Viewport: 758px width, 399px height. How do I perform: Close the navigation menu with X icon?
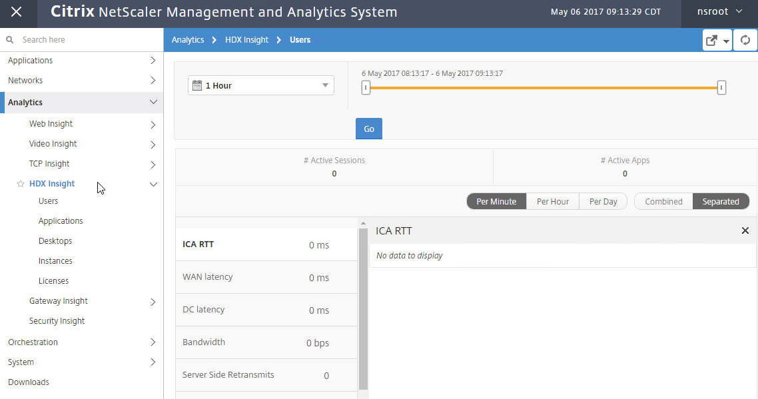(x=17, y=11)
